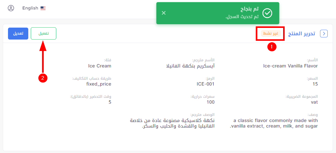Click the تحرير المنتج page title

pos(302,33)
